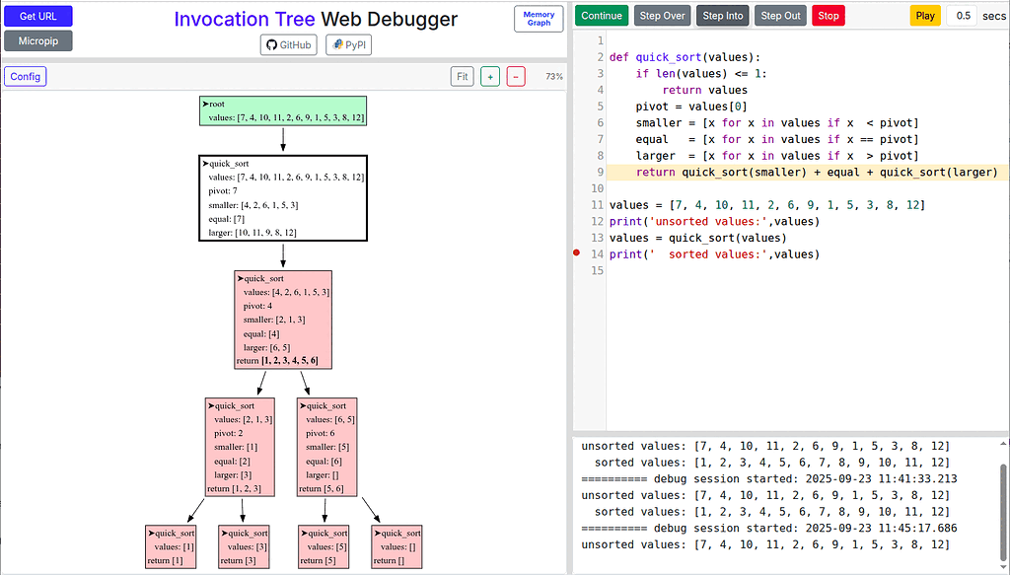Open the Memory Graph view
Screen dimensions: 1010x575
(539, 18)
